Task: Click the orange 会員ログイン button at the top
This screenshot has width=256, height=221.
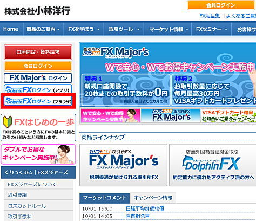Action: (221, 5)
